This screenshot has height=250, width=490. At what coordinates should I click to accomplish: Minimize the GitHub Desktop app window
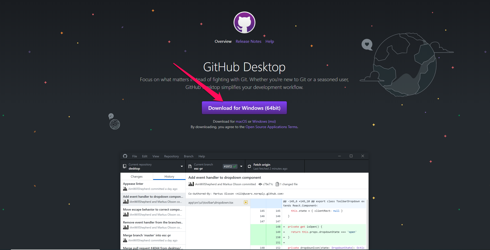[339, 156]
